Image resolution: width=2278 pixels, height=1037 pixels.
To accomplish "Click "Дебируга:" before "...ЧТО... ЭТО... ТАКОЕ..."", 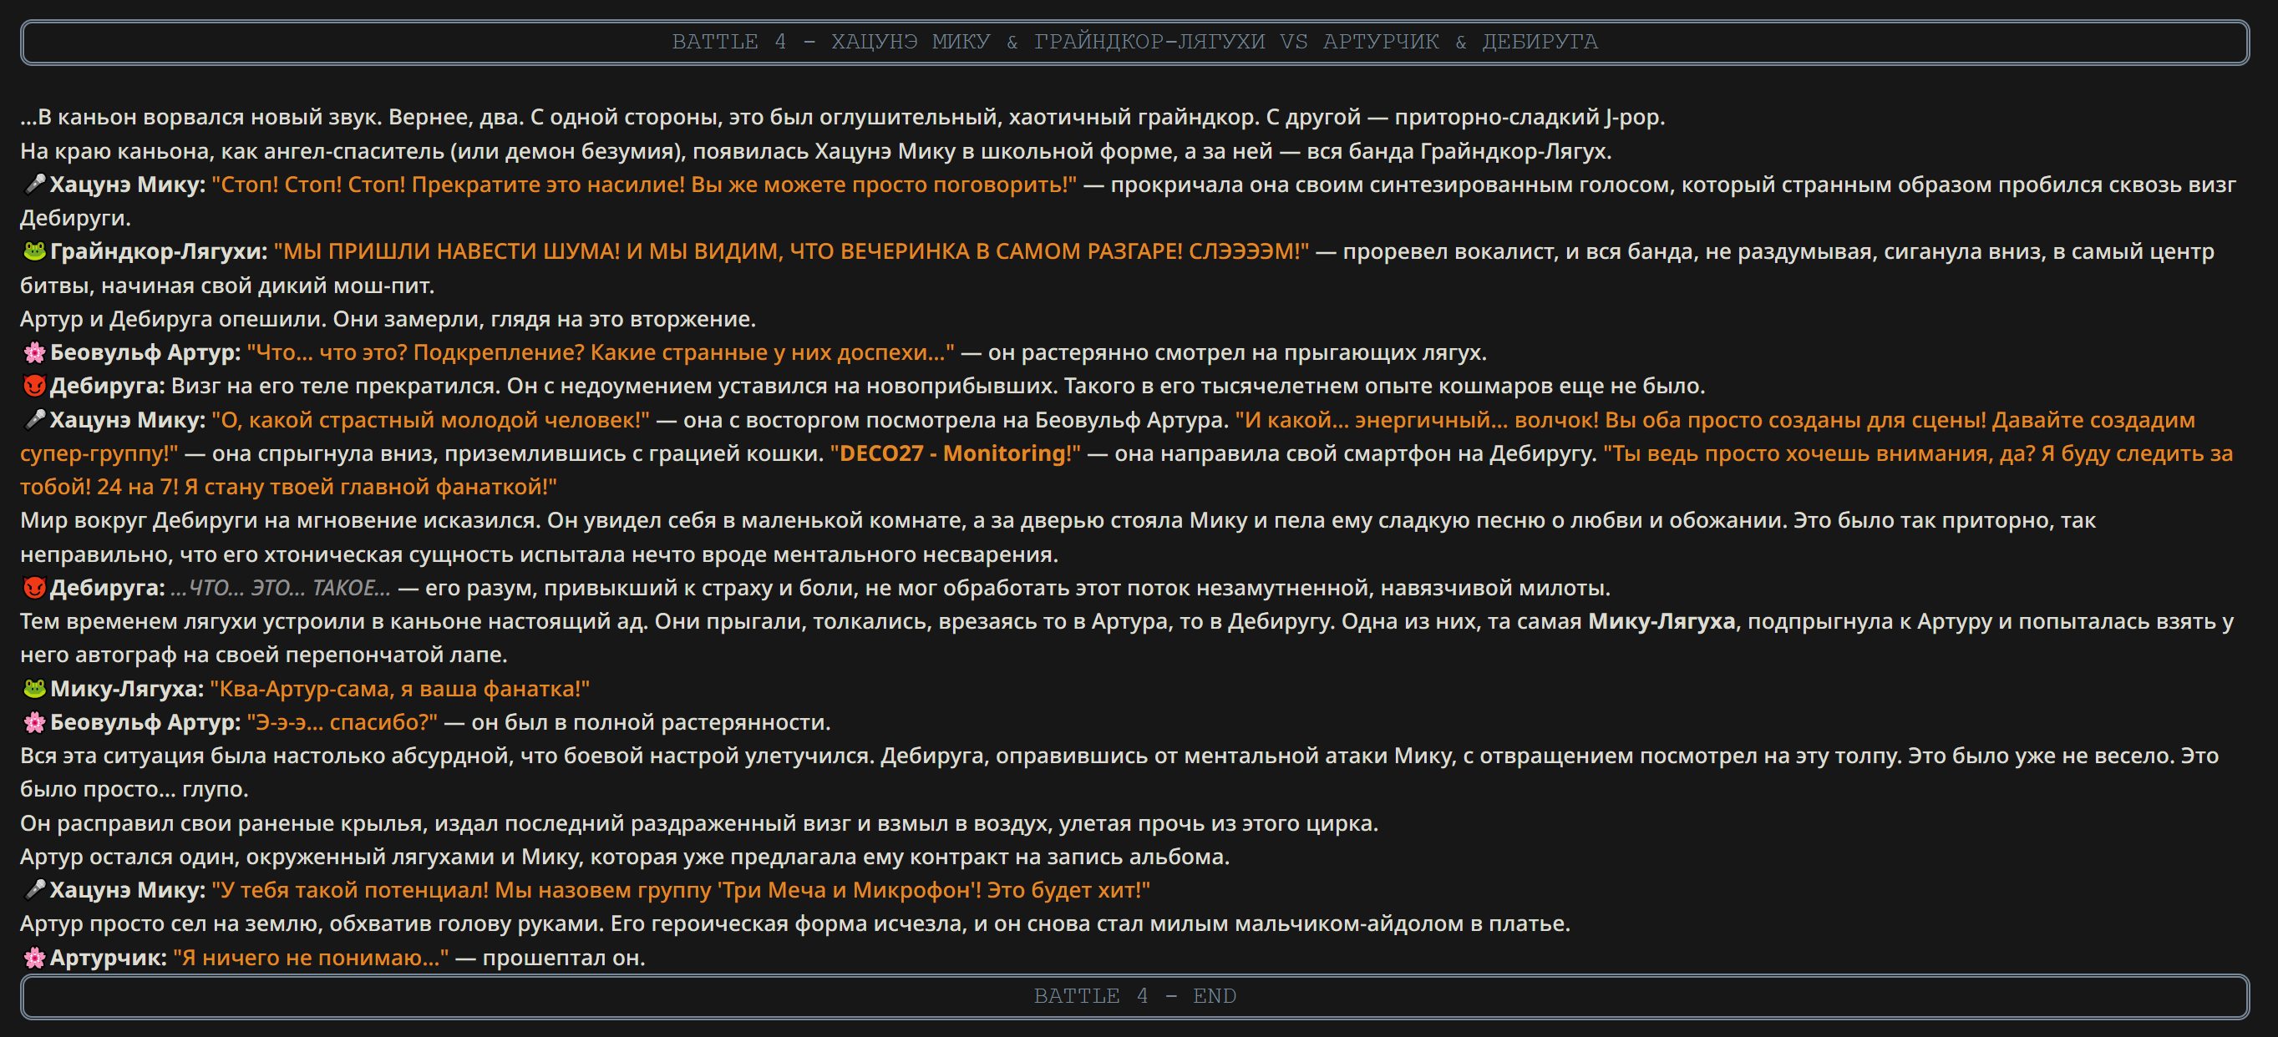I will [107, 588].
